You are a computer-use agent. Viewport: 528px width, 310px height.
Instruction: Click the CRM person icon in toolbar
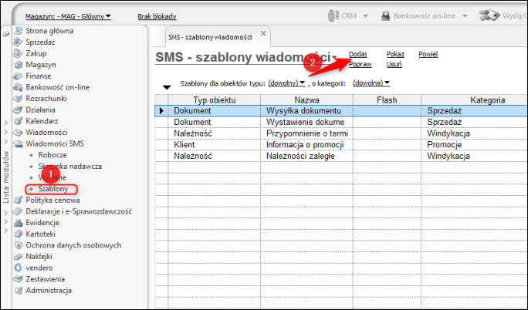point(333,15)
